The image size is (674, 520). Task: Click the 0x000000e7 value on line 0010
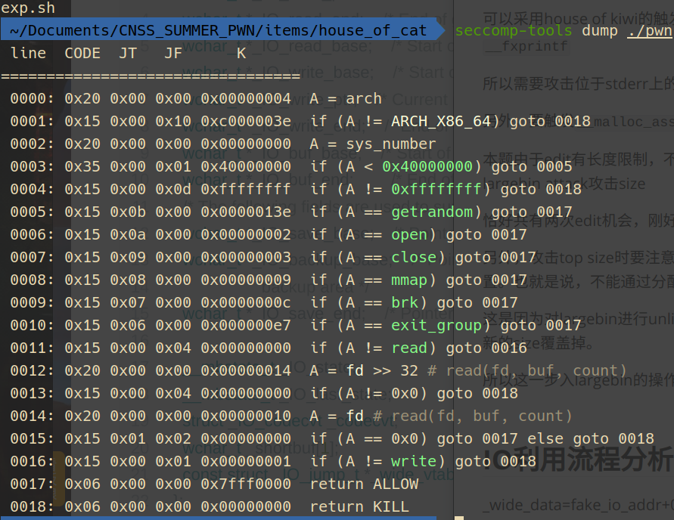tap(246, 326)
